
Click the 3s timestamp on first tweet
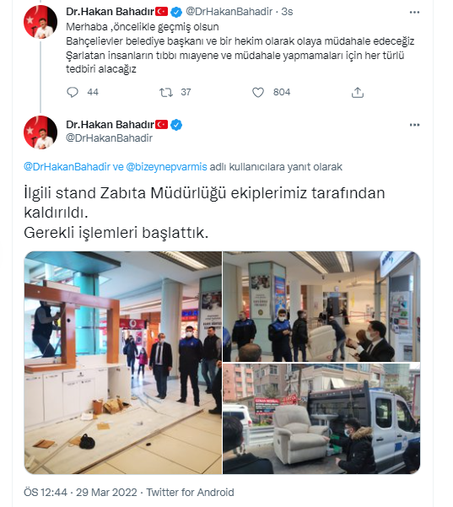coord(287,12)
